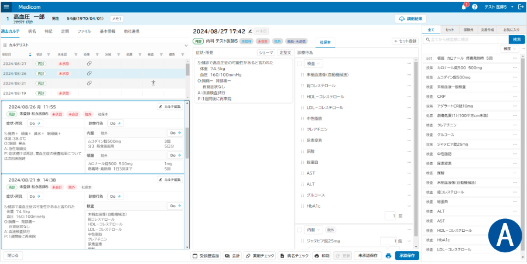Click Do for 頓服 in 2024/08/26 record
Viewport: 527px width, 264px height.
(174, 155)
